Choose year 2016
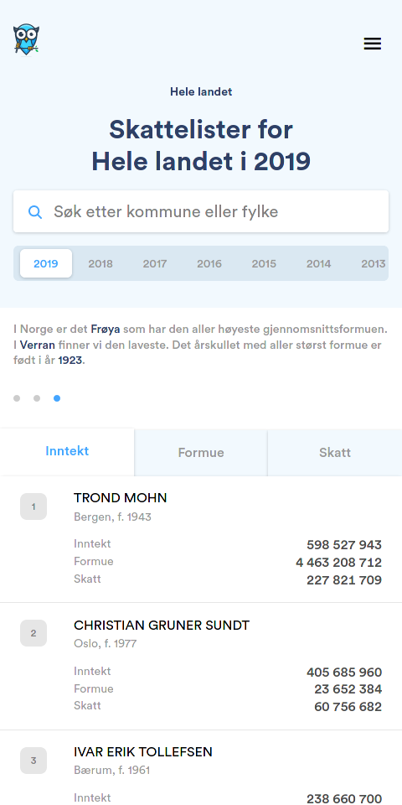This screenshot has height=805, width=402. coord(209,263)
